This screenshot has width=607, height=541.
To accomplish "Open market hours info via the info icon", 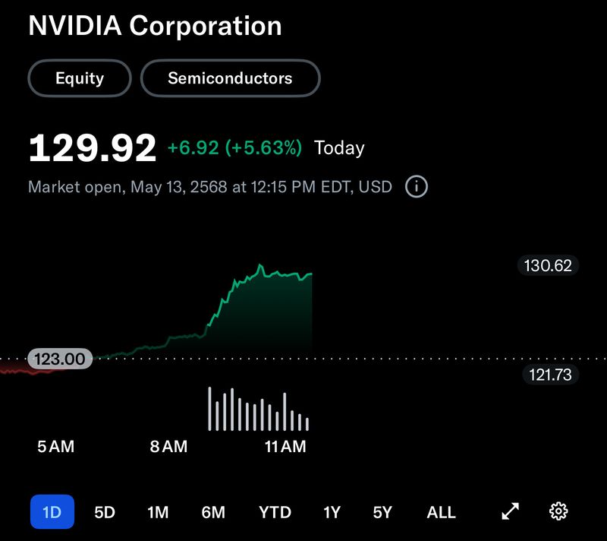I will pyautogui.click(x=416, y=186).
